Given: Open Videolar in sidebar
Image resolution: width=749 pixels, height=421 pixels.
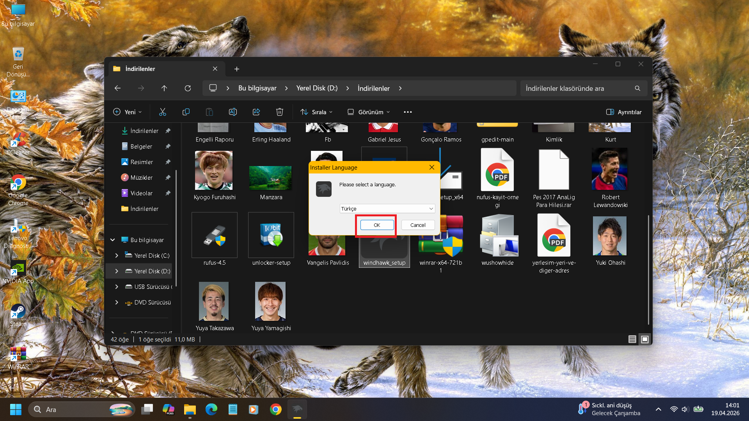Looking at the screenshot, I should 141,193.
